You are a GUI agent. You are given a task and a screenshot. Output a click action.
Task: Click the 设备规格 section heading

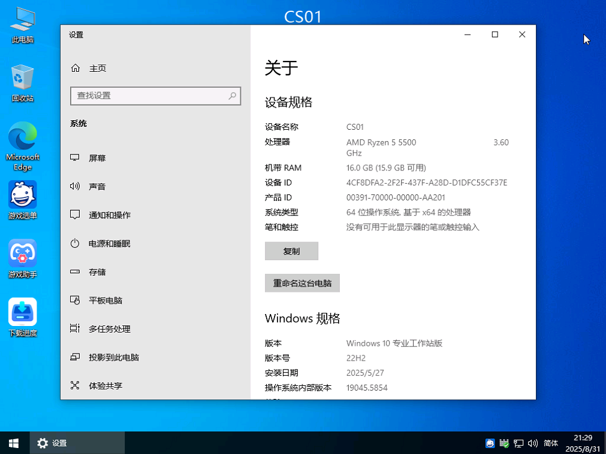[288, 102]
